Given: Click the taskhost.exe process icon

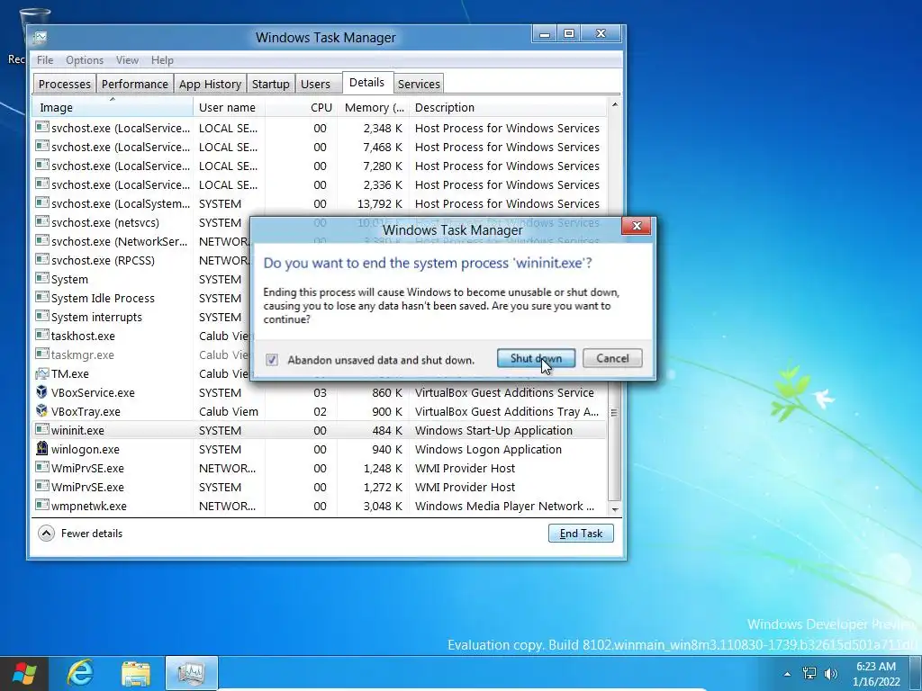Looking at the screenshot, I should click(41, 335).
